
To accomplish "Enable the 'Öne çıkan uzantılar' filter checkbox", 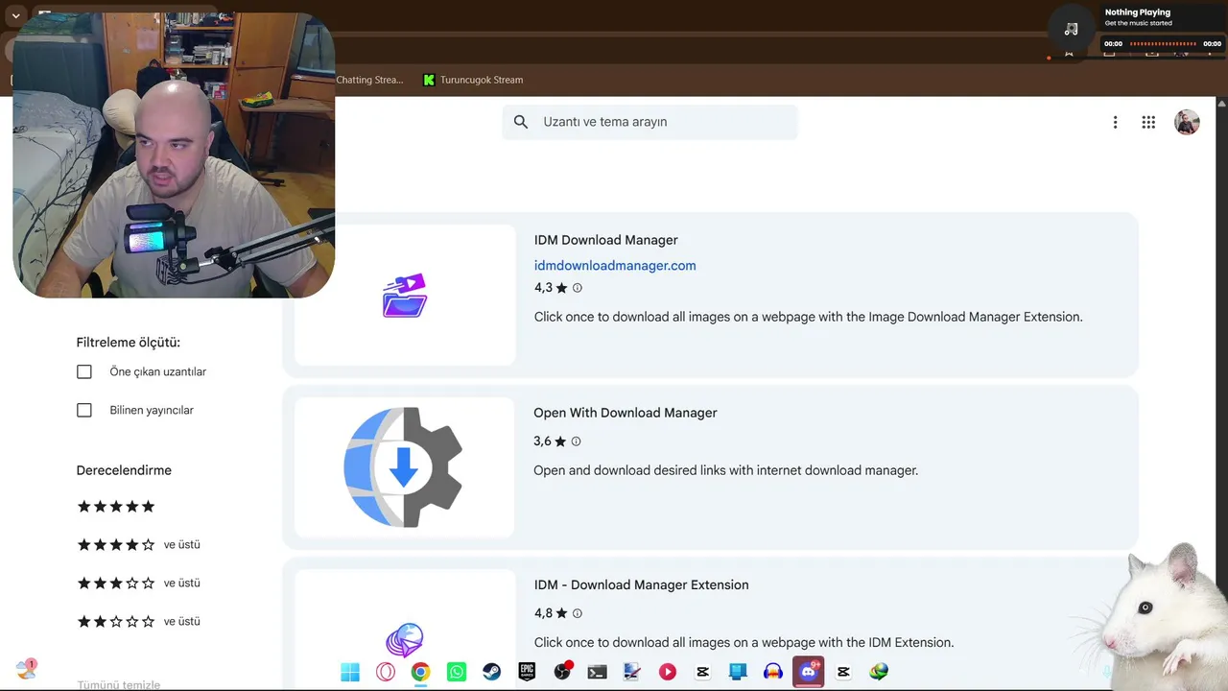I will coord(84,371).
